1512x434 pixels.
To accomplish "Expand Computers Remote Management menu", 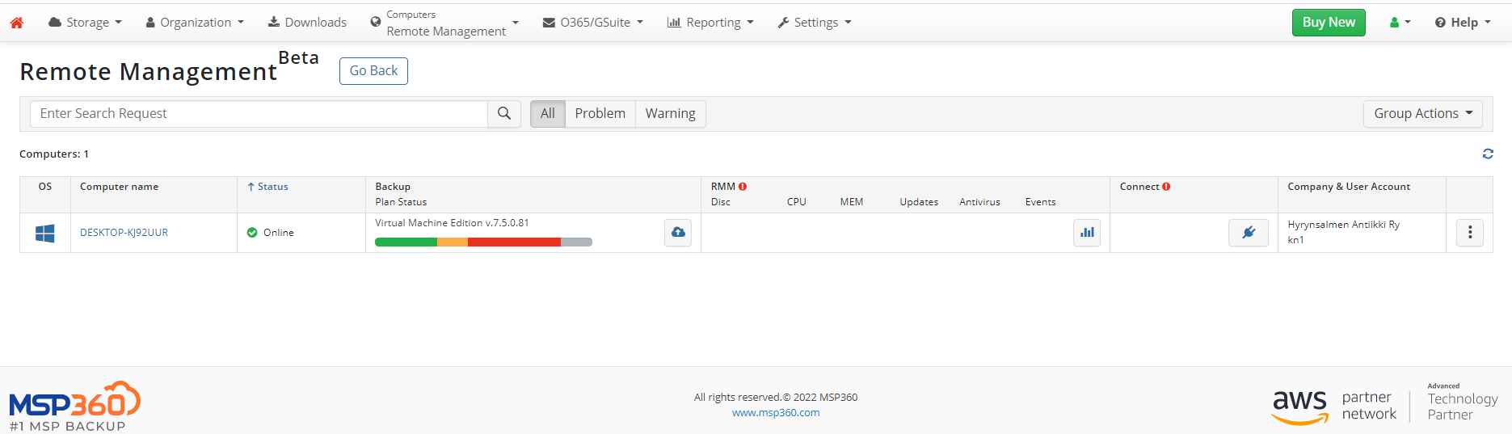I will [x=444, y=23].
